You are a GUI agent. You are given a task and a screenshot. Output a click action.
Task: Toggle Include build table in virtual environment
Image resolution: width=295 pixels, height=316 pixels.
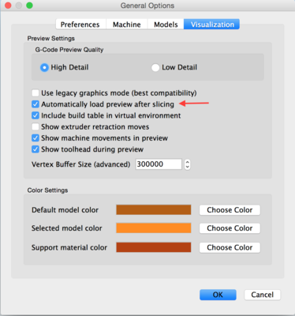pyautogui.click(x=35, y=115)
